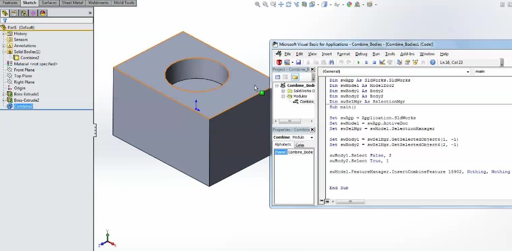512x251 pixels.
Task: Expand the Annotations node
Action: click(x=4, y=46)
